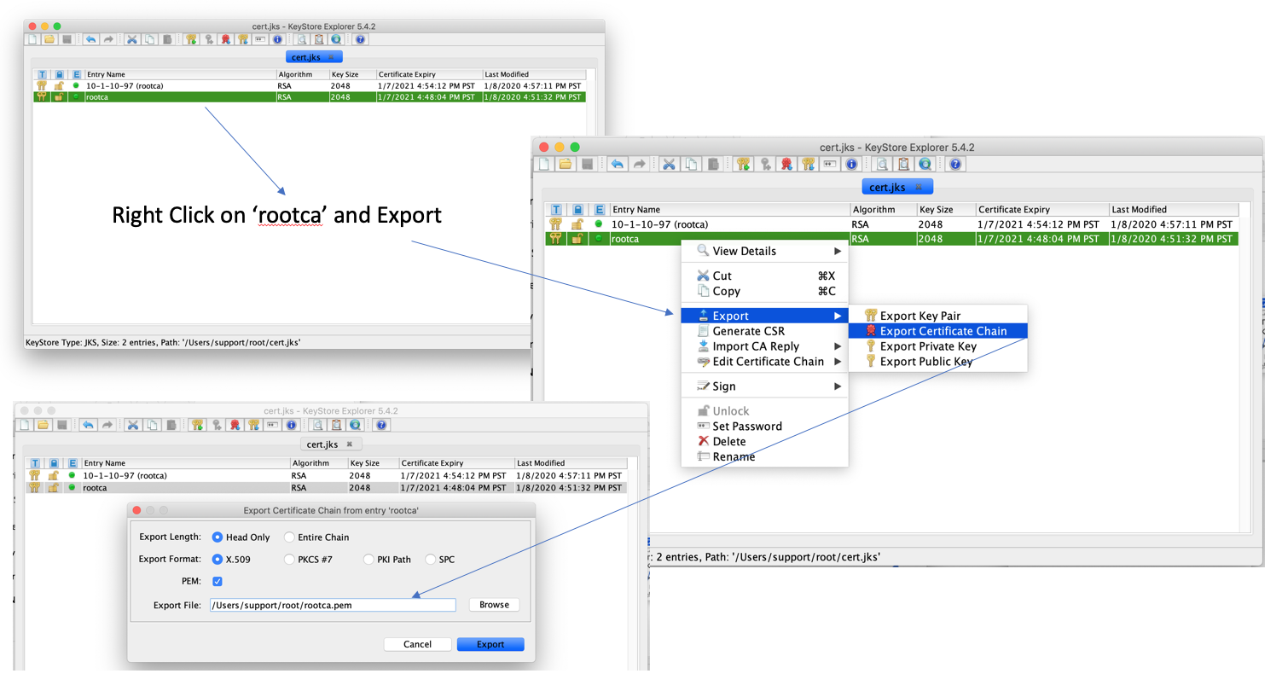Click Help icon in right window toolbar
This screenshot has width=1282, height=691.
click(955, 164)
